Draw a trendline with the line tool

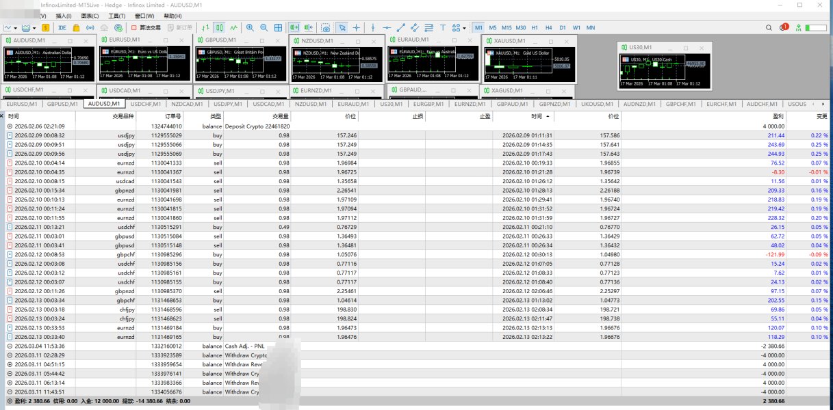tap(401, 28)
